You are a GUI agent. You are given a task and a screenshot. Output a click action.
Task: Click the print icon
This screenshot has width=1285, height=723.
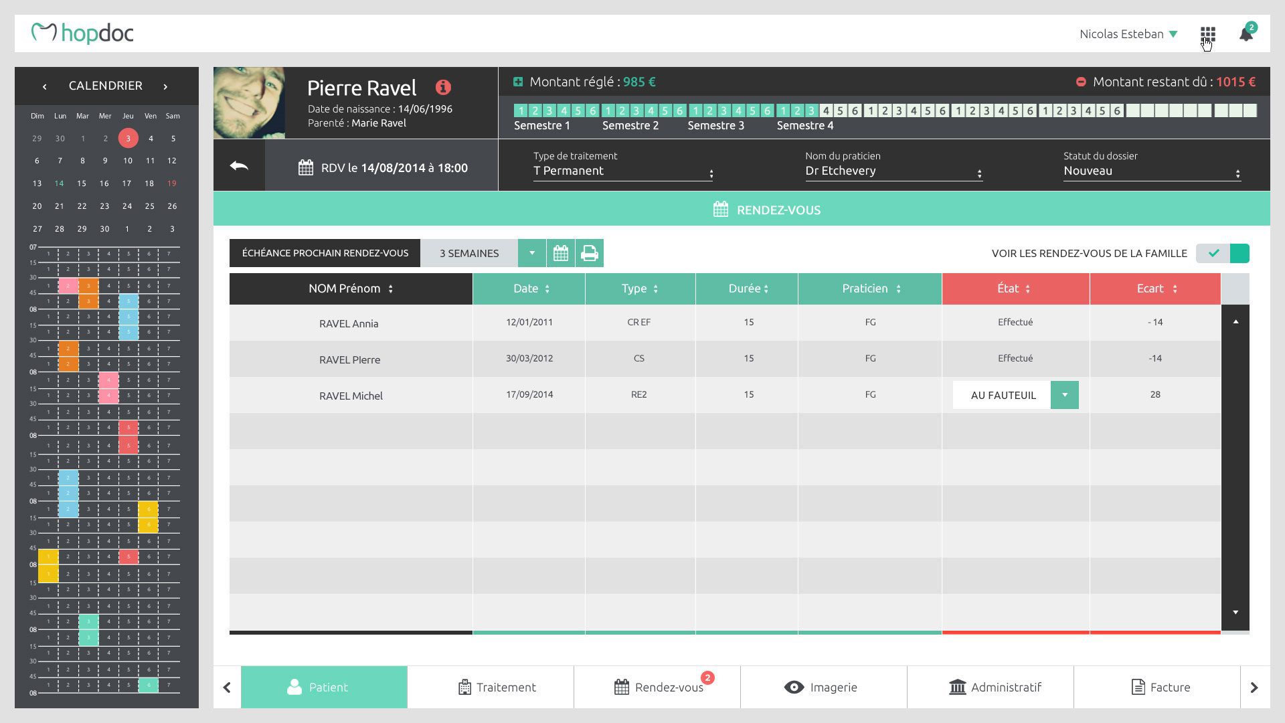click(x=589, y=253)
